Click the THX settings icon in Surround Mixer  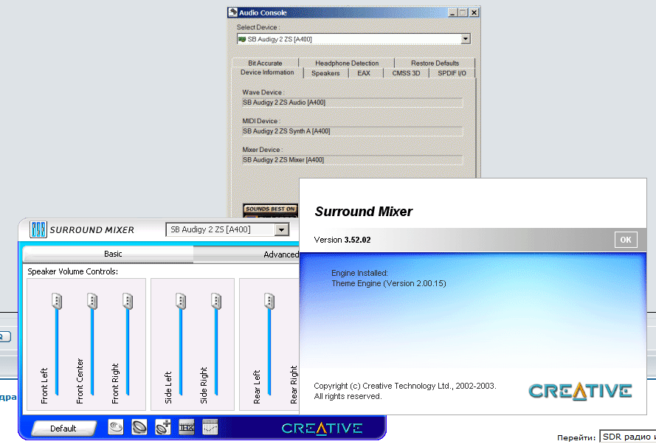click(186, 427)
